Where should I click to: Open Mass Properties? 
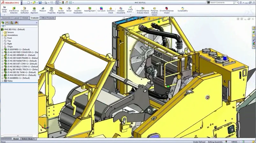pyautogui.click(x=51, y=10)
